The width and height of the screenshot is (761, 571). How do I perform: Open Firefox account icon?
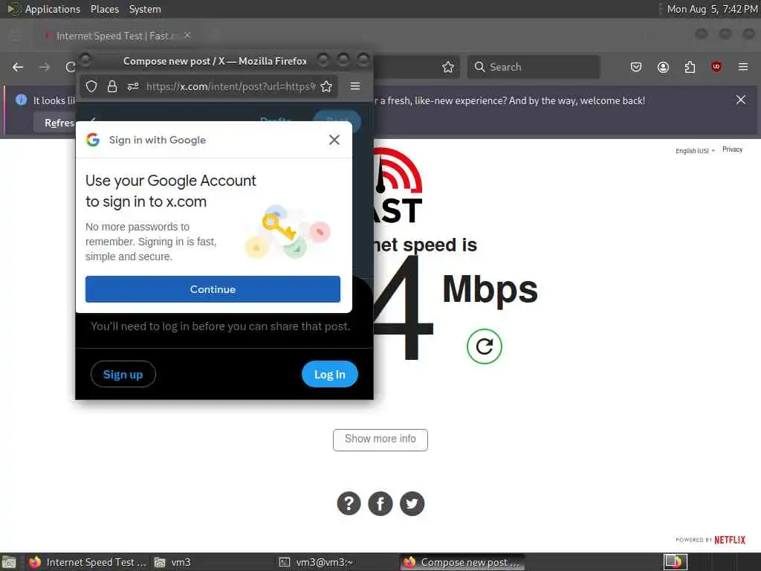click(663, 67)
